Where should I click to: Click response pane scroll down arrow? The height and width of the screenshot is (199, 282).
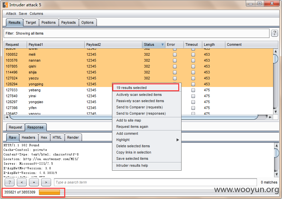[x=276, y=174]
